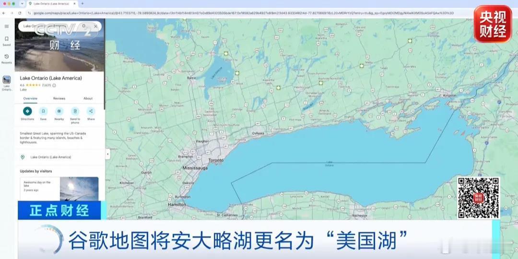Click the Nearby icon

tap(59, 111)
